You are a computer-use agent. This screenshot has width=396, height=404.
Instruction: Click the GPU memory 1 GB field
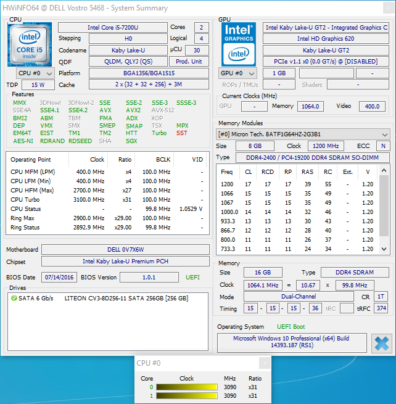(x=279, y=73)
